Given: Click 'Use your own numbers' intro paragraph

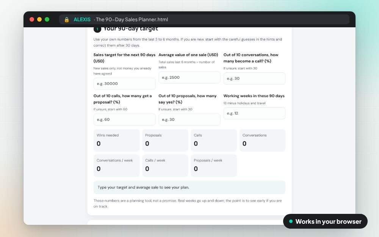Looking at the screenshot, I should click(188, 42).
